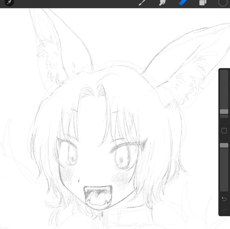Undo the last stroke
The width and height of the screenshot is (230, 229).
(224, 199)
